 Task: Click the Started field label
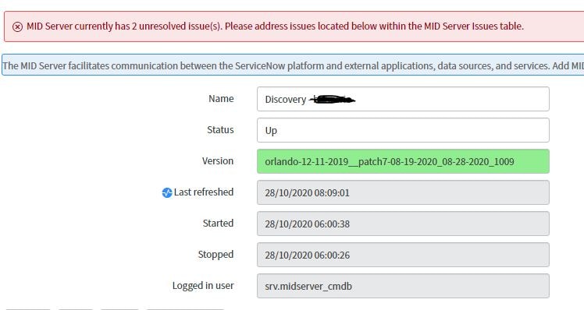219,223
